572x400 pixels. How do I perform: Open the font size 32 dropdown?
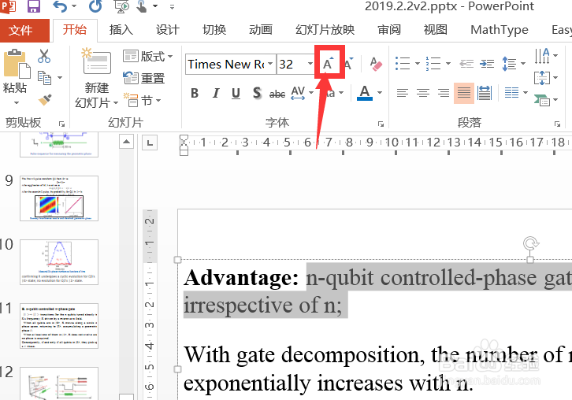(x=310, y=64)
